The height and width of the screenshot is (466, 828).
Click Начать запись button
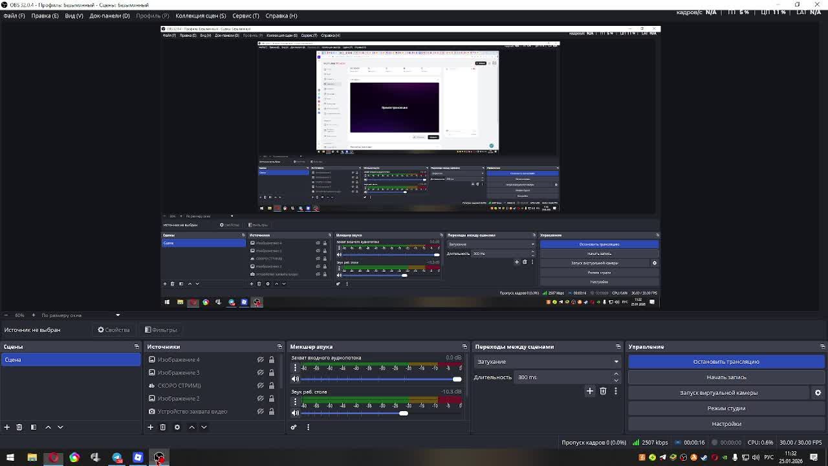[x=726, y=377]
